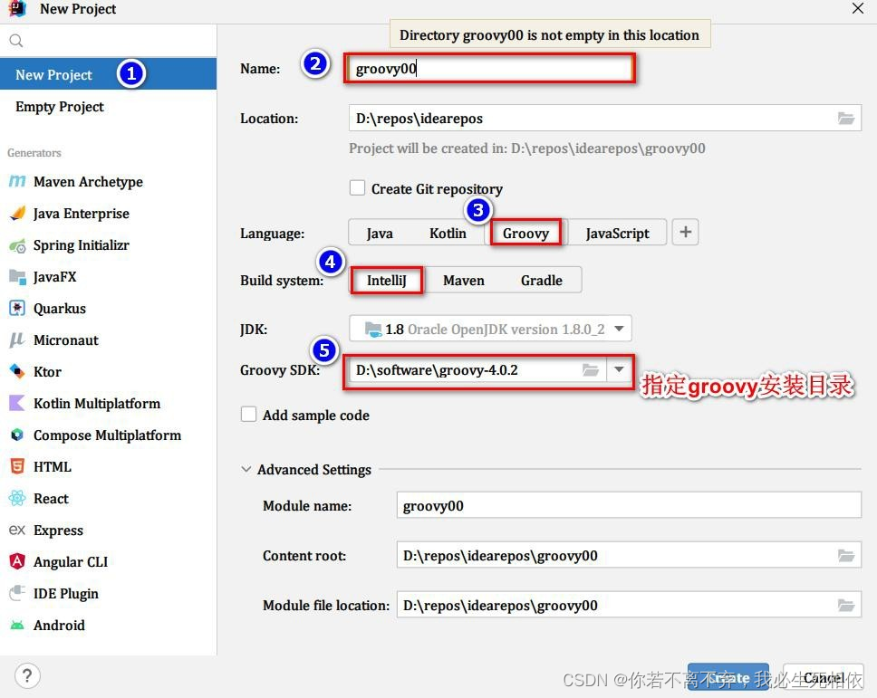Click the Module name input field
877x698 pixels.
point(629,506)
